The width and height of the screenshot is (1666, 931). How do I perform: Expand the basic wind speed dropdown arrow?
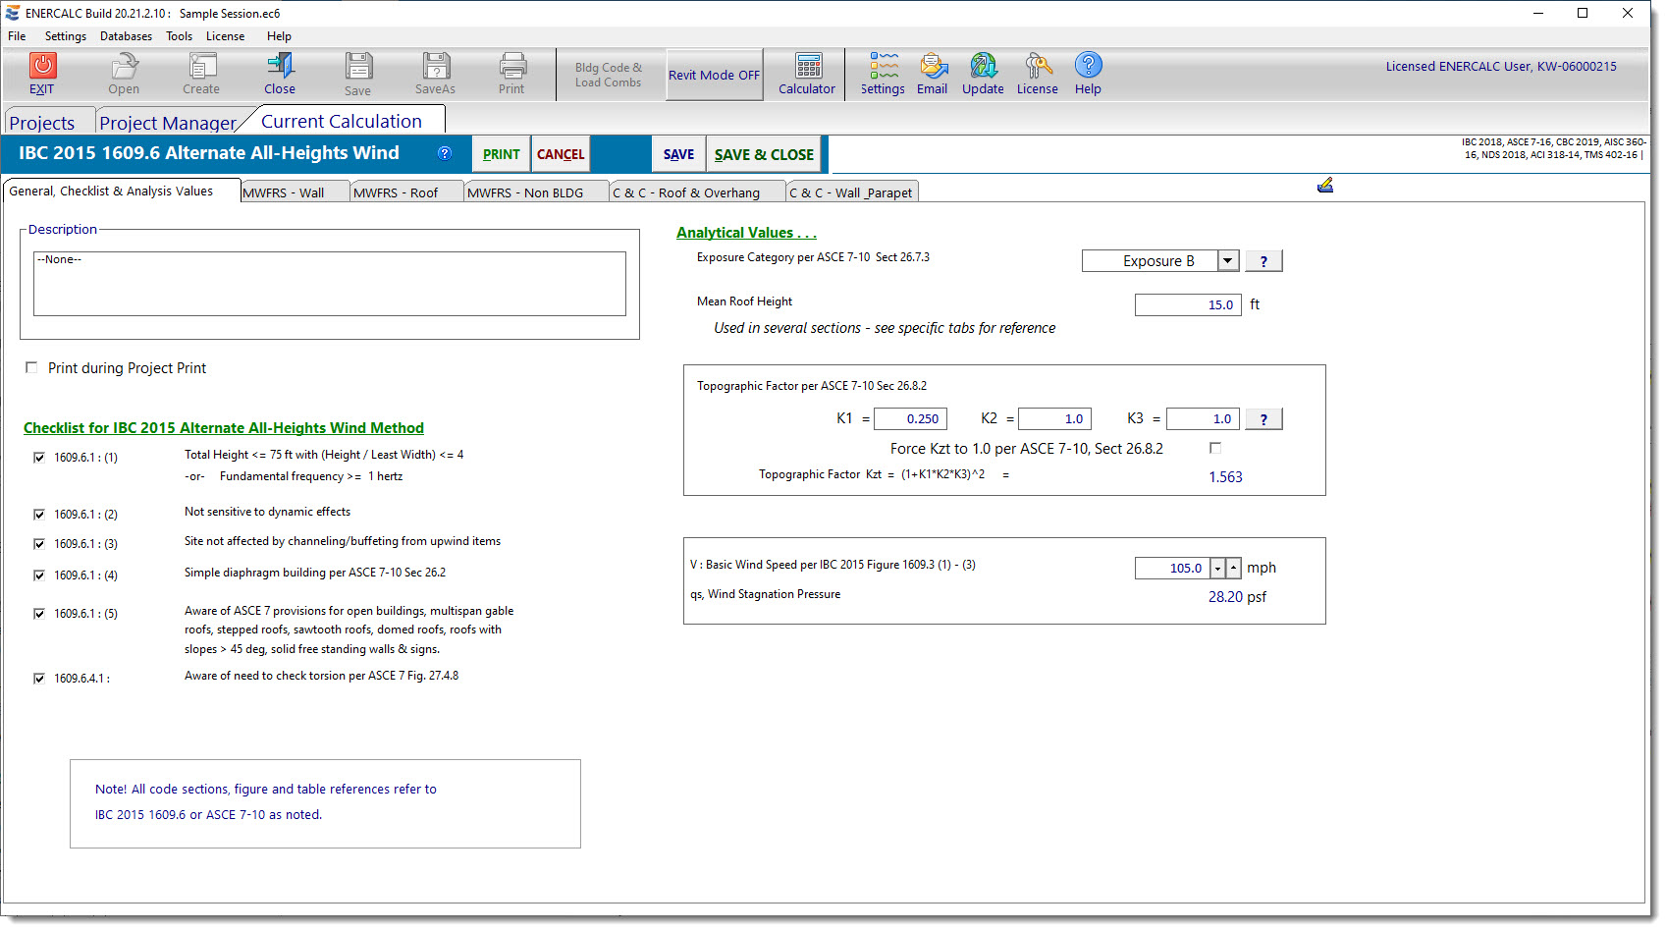1217,569
